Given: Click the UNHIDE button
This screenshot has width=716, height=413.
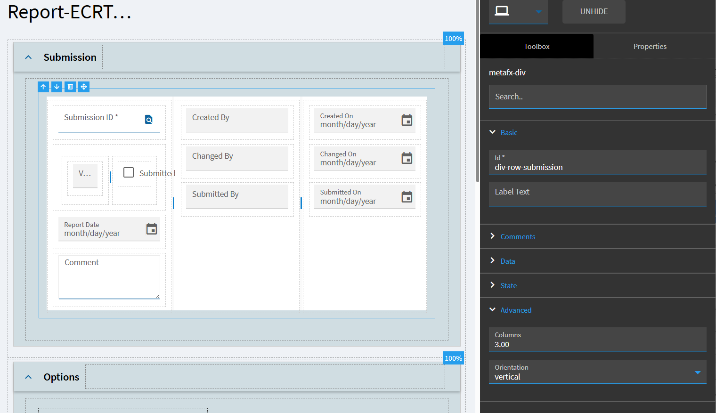Looking at the screenshot, I should tap(594, 11).
